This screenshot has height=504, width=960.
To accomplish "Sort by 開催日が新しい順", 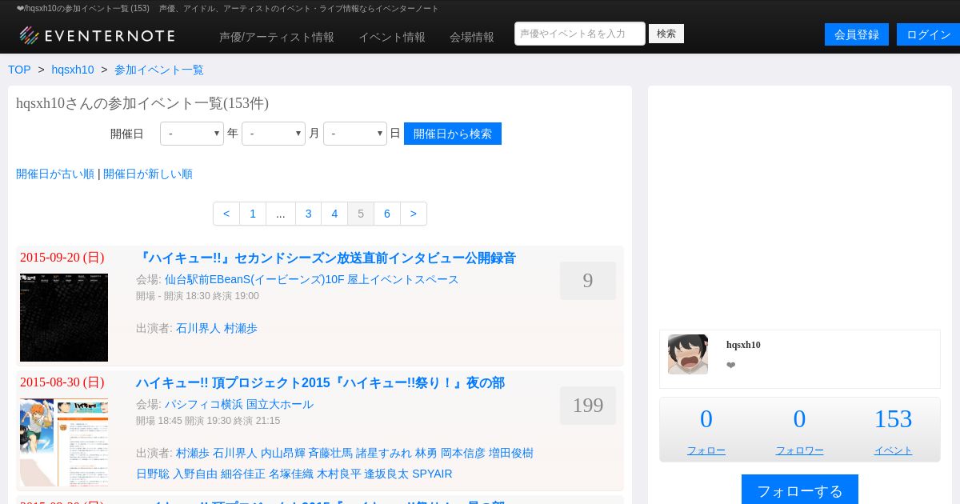I will click(148, 174).
